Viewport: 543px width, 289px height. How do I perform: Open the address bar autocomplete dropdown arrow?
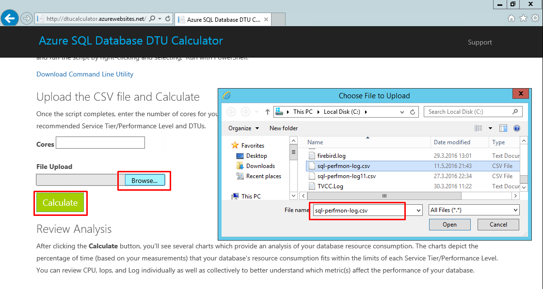[160, 19]
